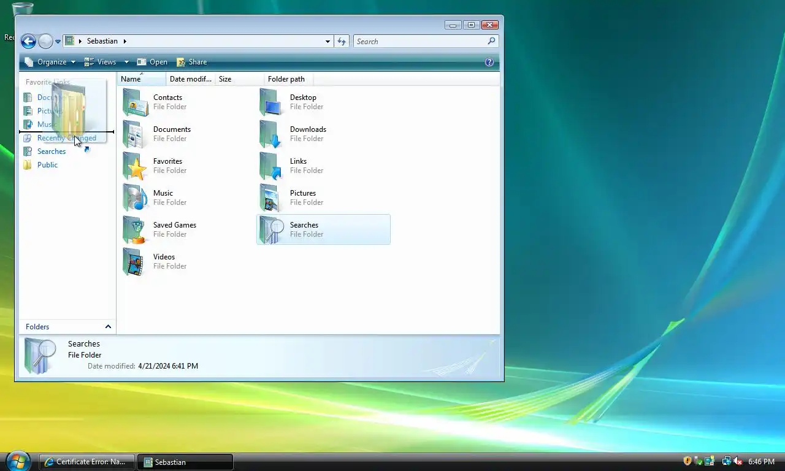Screen dimensions: 785x471
Task: Click the Folders label at sidebar bottom
Action: coord(37,327)
